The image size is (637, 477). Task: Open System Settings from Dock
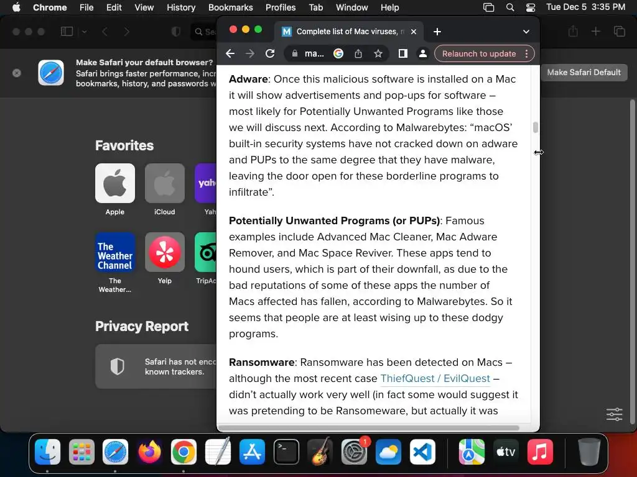pyautogui.click(x=354, y=452)
